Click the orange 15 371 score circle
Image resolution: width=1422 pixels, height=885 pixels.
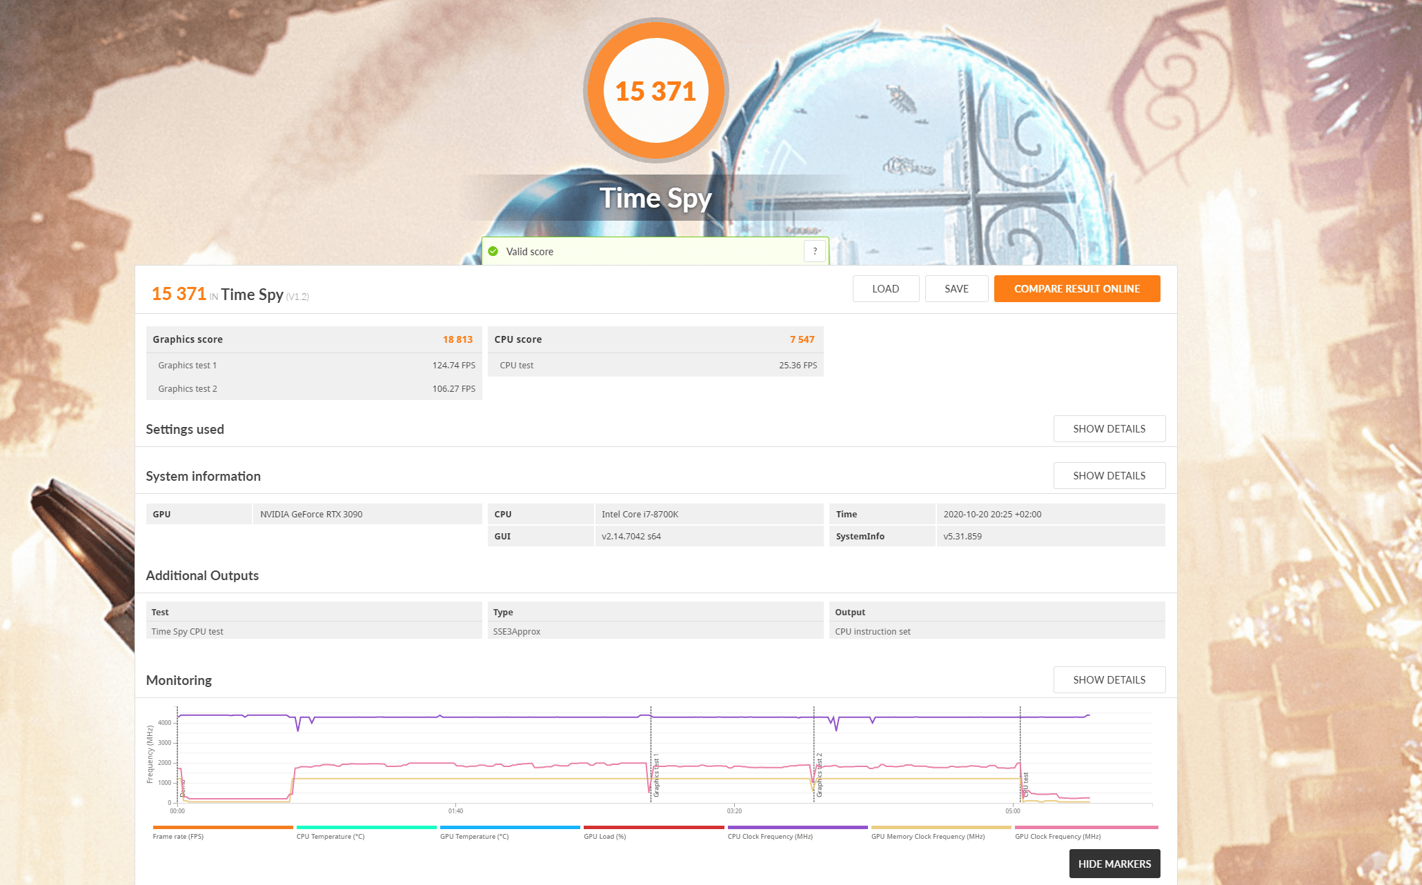(x=655, y=90)
